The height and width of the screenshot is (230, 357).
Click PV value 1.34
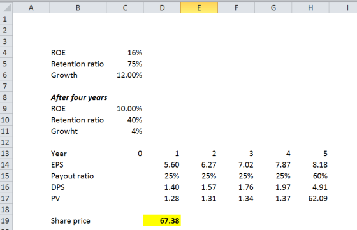click(x=246, y=198)
